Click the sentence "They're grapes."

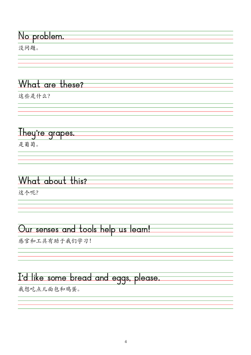(x=47, y=134)
